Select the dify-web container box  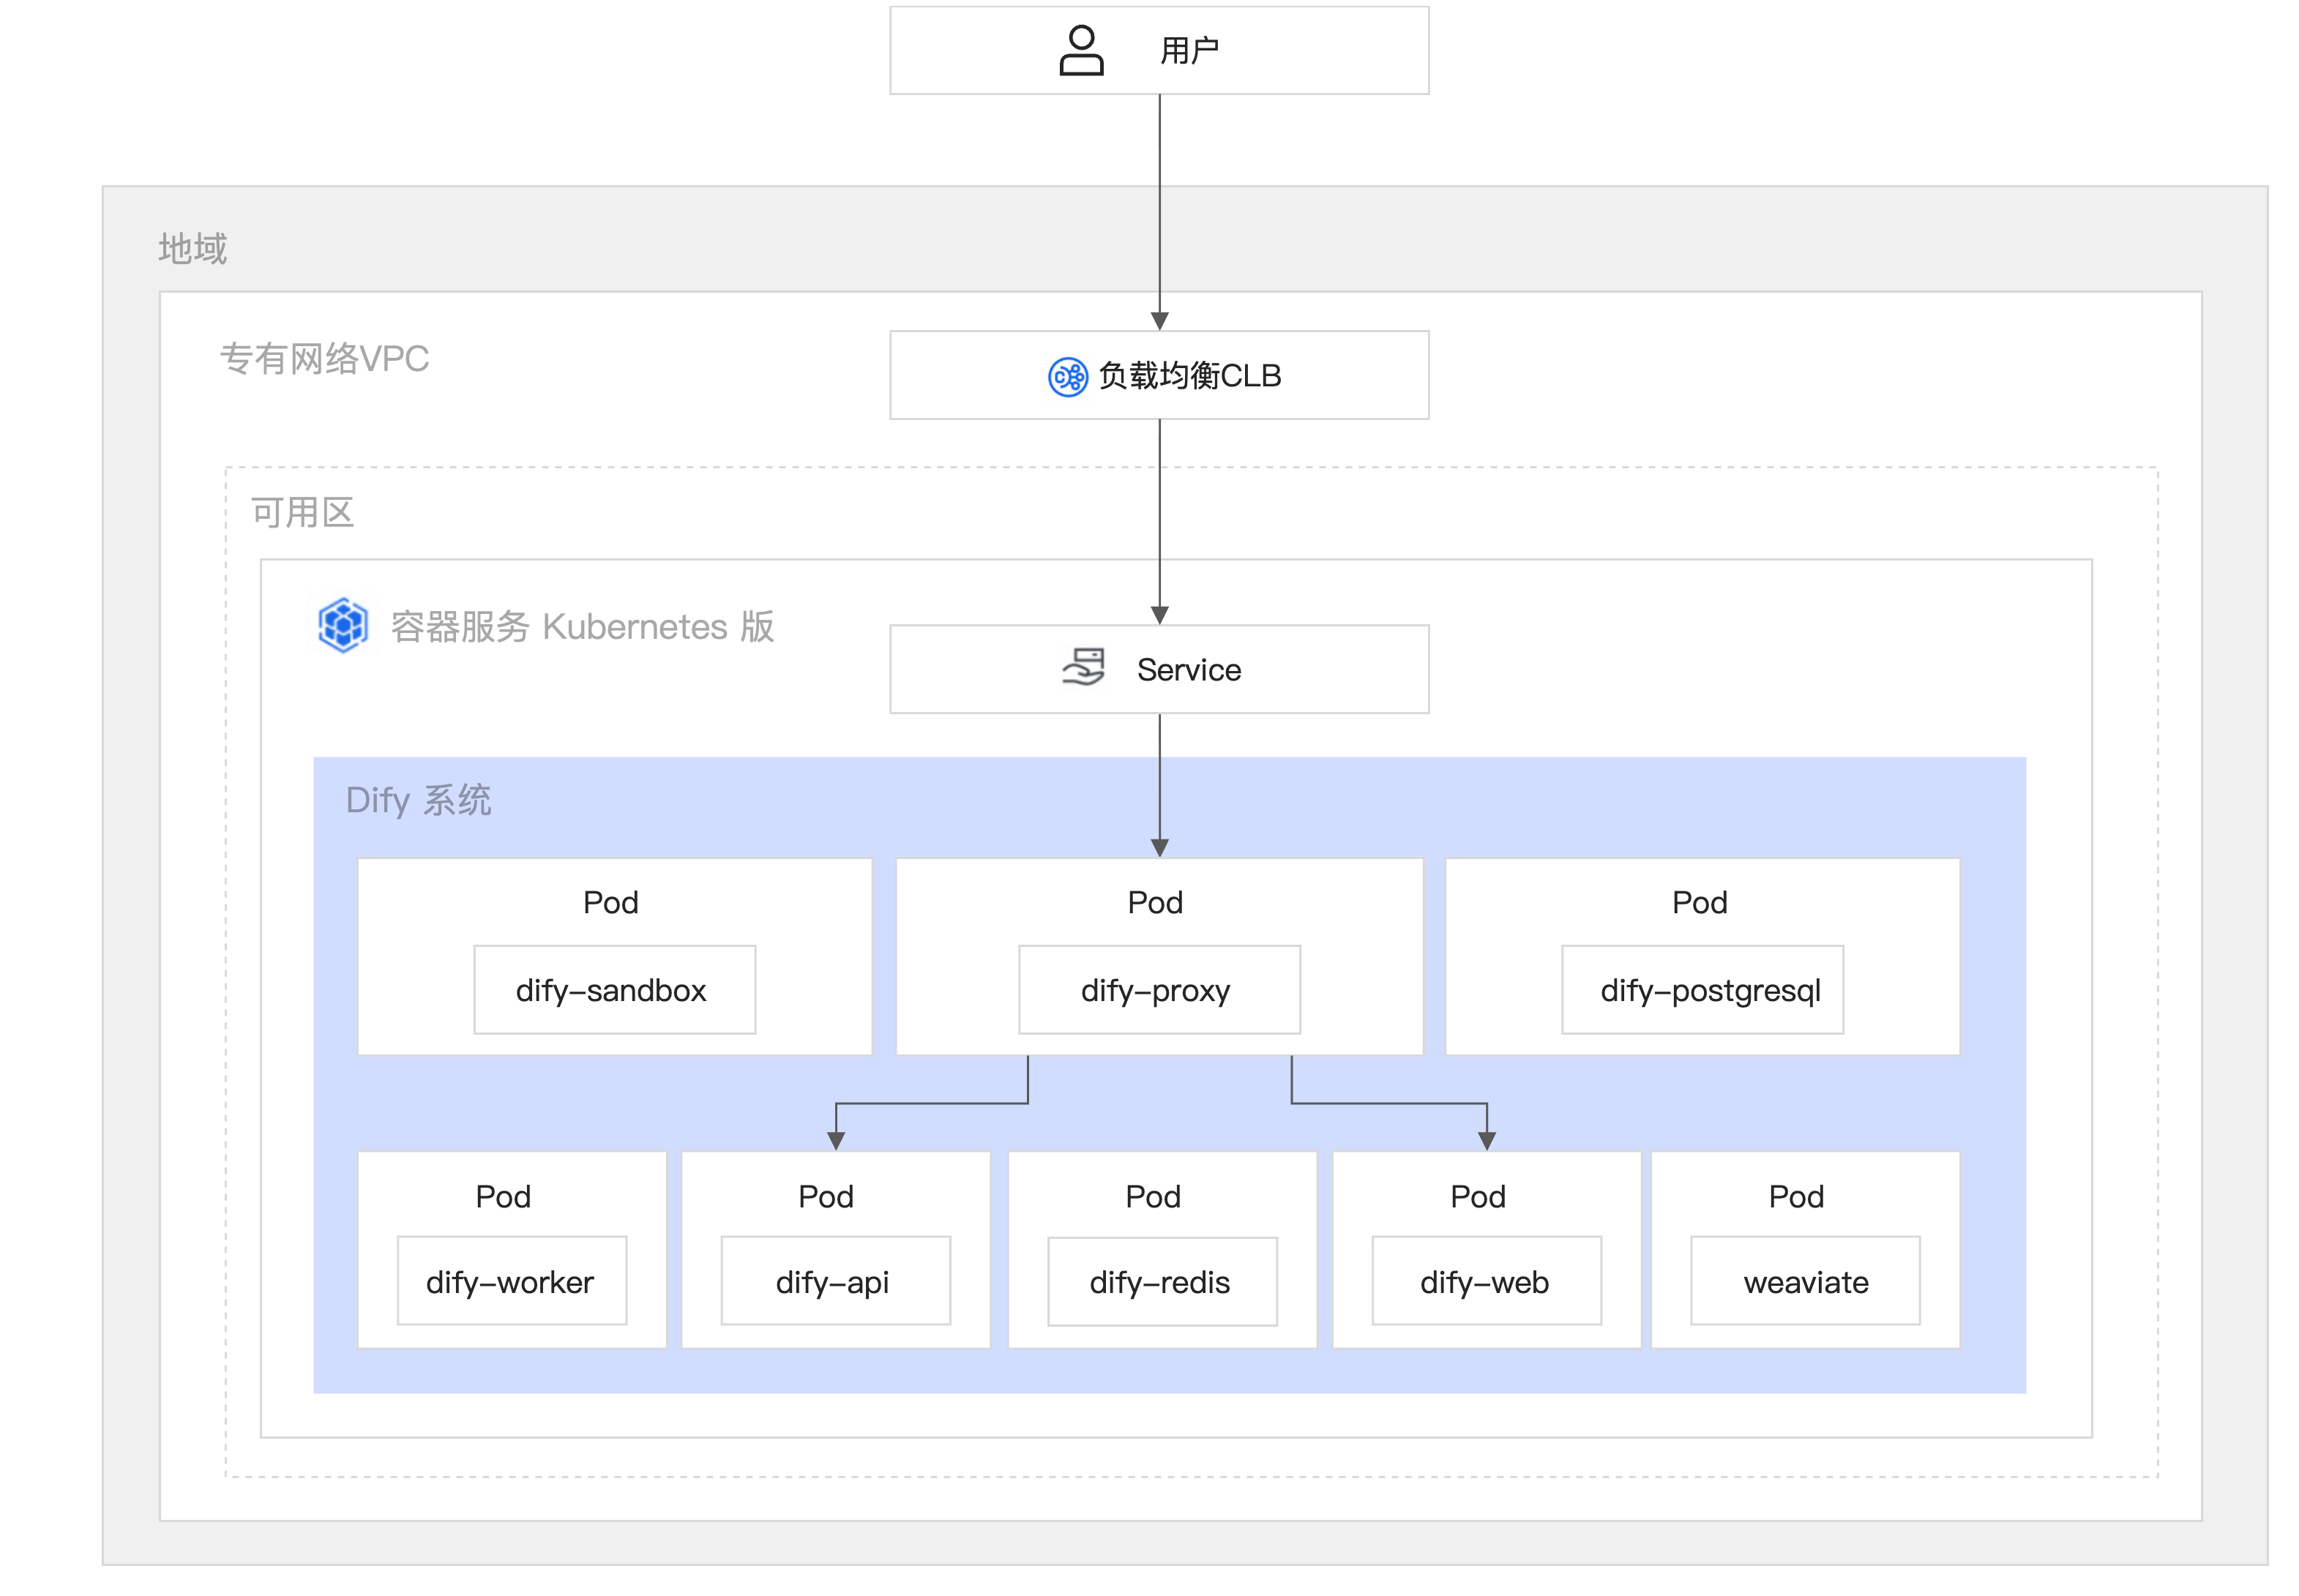pyautogui.click(x=1487, y=1281)
